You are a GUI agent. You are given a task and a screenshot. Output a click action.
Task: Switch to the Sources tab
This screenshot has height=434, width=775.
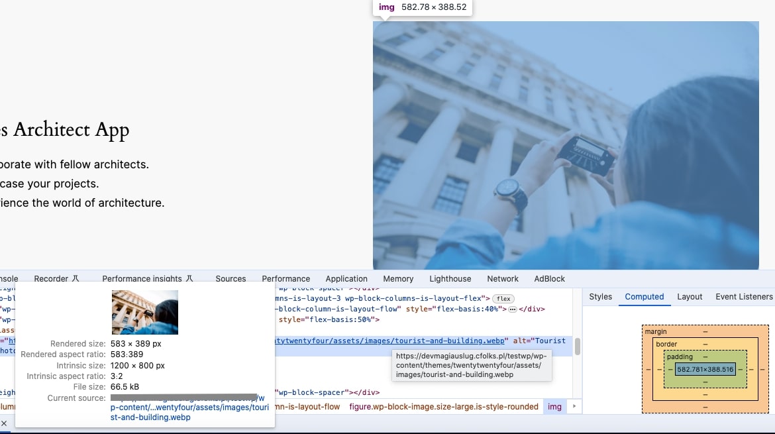click(231, 279)
